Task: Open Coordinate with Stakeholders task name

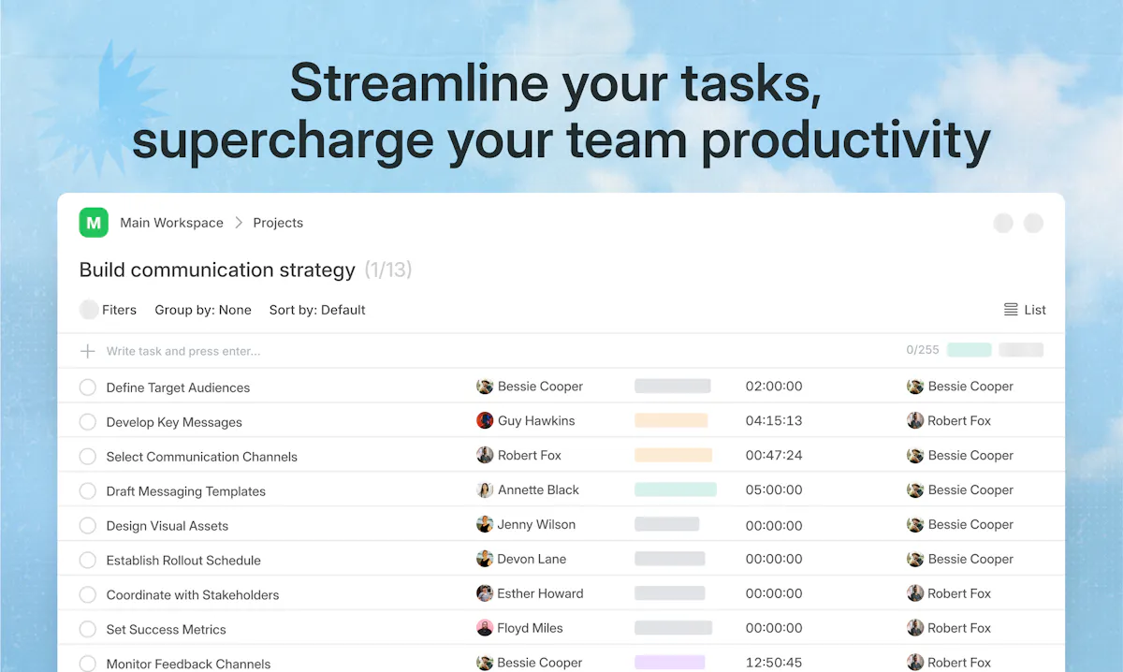Action: pos(193,595)
